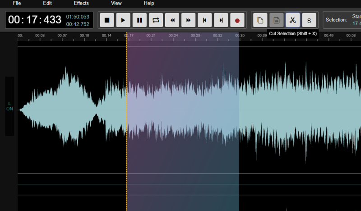The height and width of the screenshot is (211, 361).
Task: Toggle loop playback mode
Action: [156, 20]
